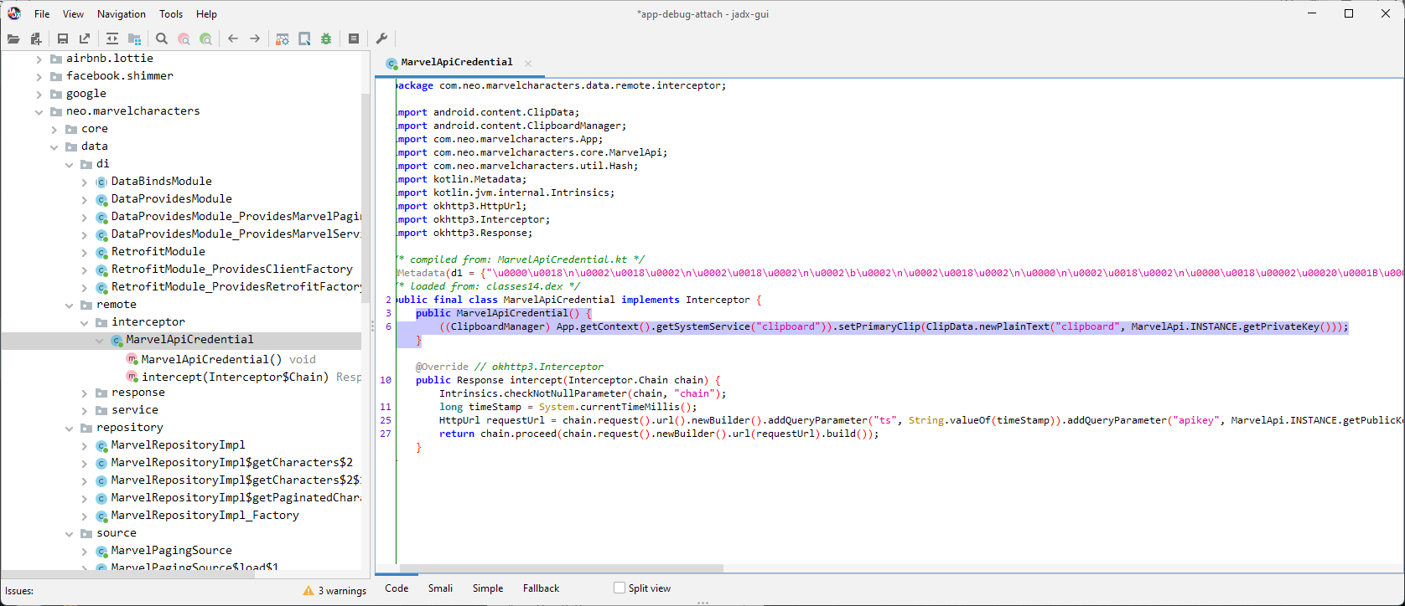Collapse the neo.marvelcharacters package
This screenshot has height=606, width=1405.
39,111
